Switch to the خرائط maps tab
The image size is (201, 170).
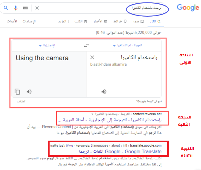tap(120, 22)
